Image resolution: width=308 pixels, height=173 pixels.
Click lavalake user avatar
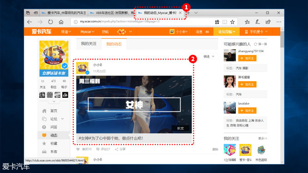point(229,107)
